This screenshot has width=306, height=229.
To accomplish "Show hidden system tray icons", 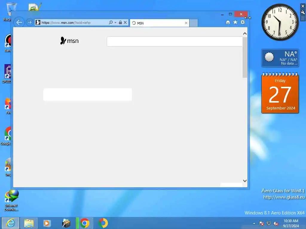I will 254,223.
